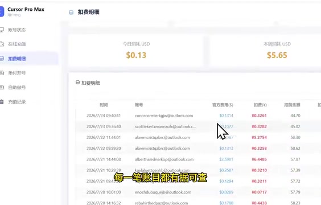Screen dimensions: 321x205
Task: Click balance 57.39
Action: coord(295,170)
